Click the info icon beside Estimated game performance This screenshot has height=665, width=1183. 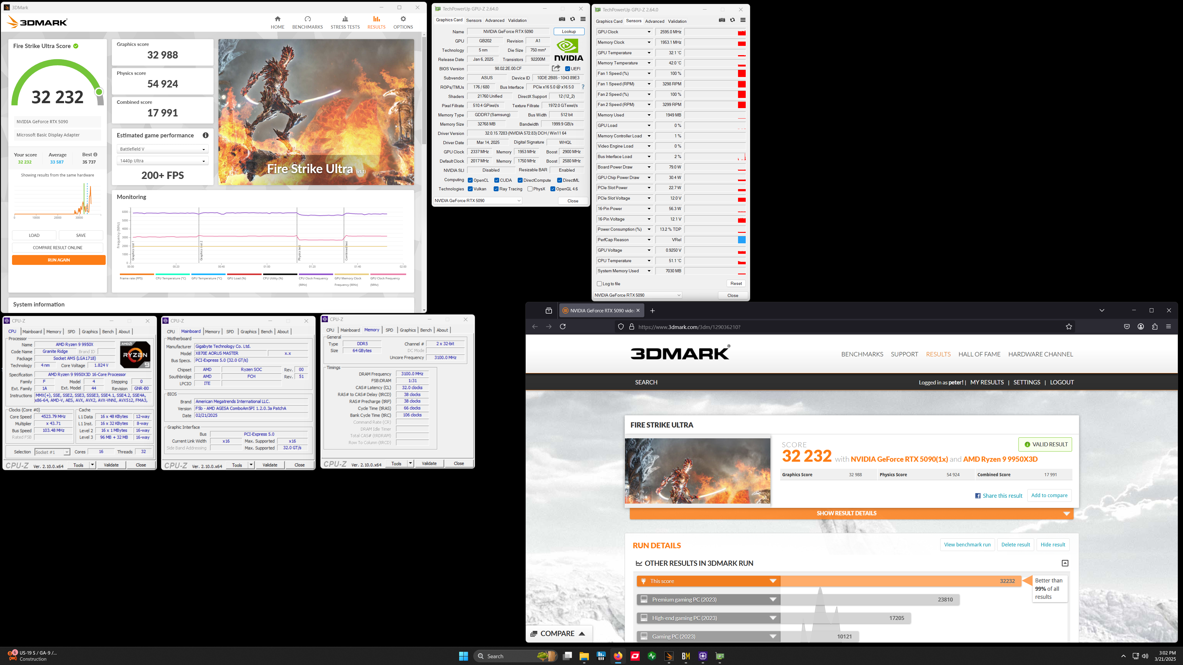pyautogui.click(x=206, y=136)
